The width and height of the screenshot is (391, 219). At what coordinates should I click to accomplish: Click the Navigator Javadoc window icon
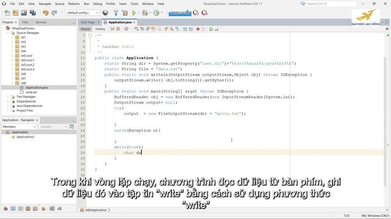72,127
